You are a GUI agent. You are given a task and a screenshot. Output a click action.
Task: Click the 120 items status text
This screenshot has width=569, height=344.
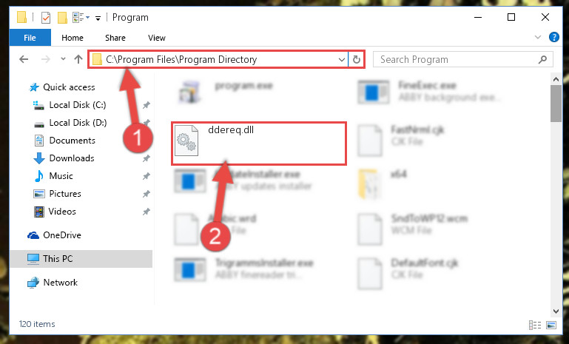pyautogui.click(x=37, y=324)
